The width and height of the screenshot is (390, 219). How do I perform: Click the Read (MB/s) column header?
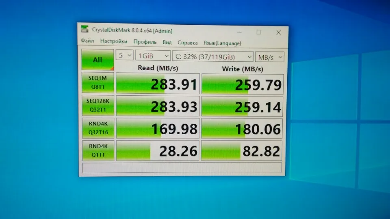(x=158, y=68)
